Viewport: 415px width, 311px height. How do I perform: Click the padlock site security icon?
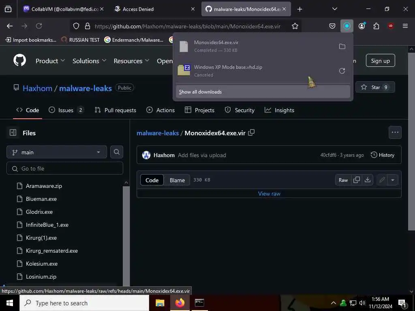pyautogui.click(x=88, y=26)
